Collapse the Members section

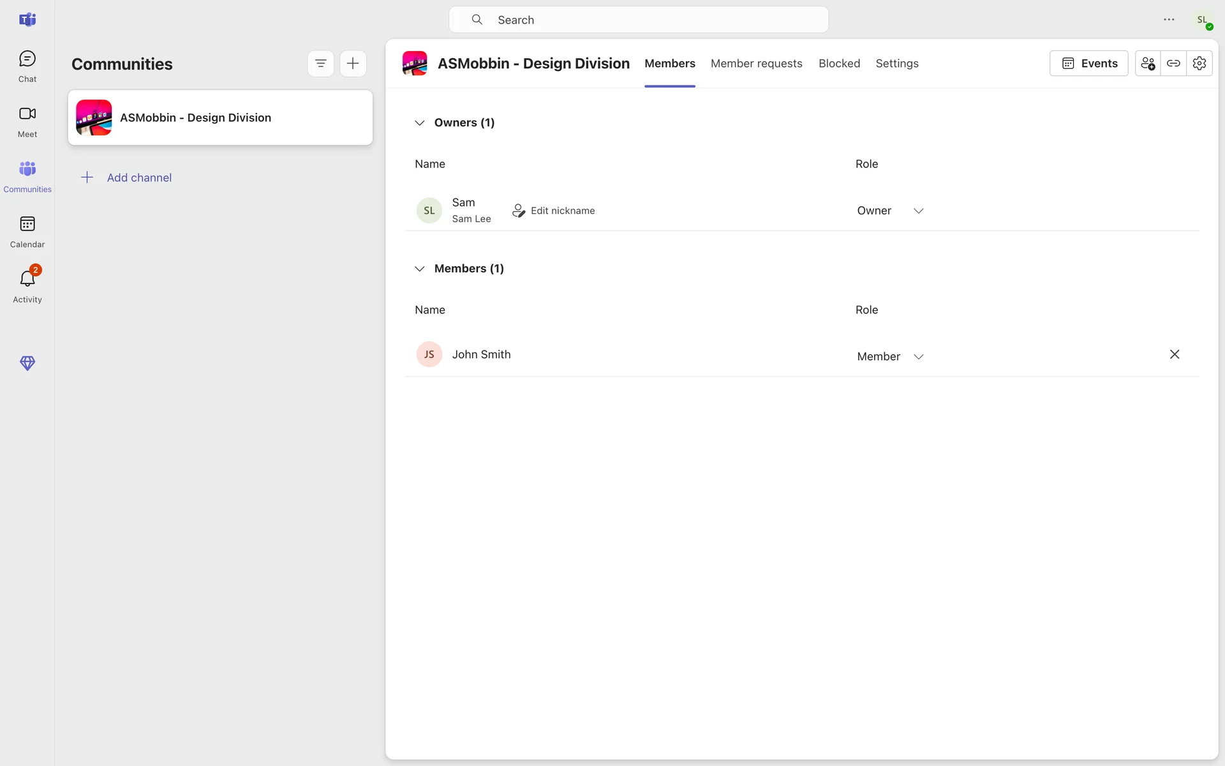coord(419,269)
